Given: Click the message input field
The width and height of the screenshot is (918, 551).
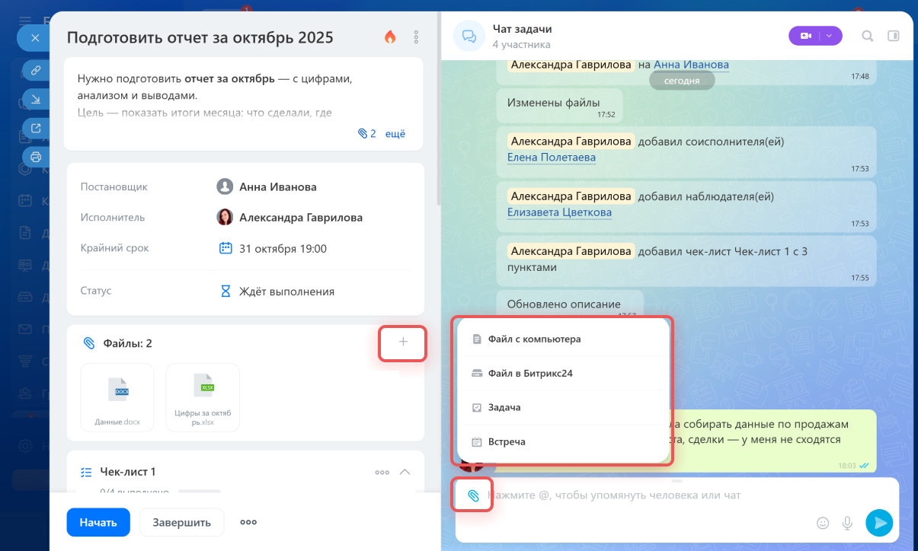Looking at the screenshot, I should [x=648, y=495].
